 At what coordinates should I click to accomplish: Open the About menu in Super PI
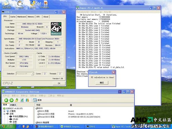point(96,12)
